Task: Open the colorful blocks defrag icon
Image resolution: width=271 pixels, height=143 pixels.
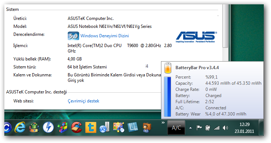Action: pos(62,127)
